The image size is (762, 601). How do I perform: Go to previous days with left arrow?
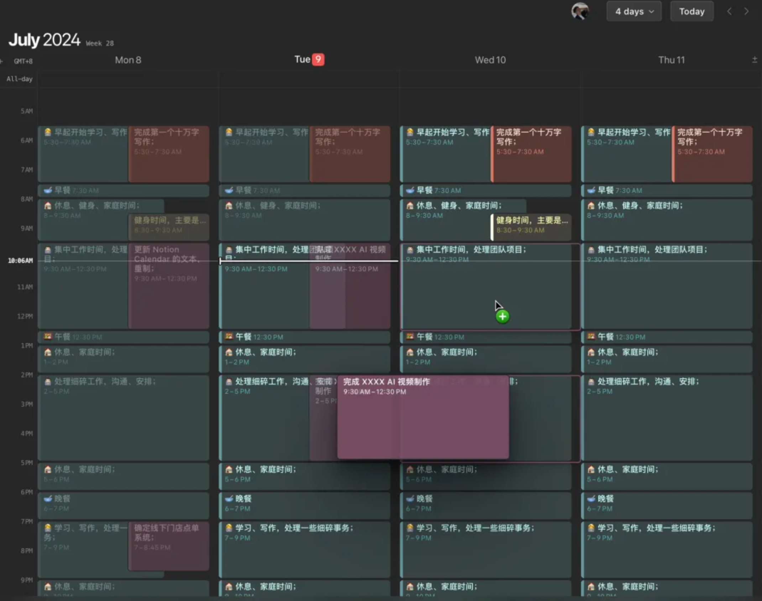pyautogui.click(x=729, y=11)
